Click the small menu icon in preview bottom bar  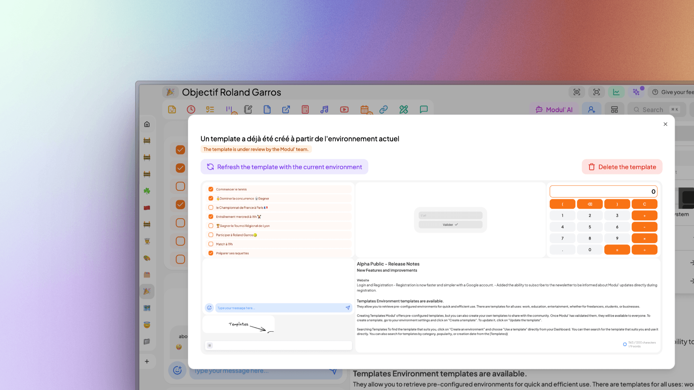(x=210, y=346)
